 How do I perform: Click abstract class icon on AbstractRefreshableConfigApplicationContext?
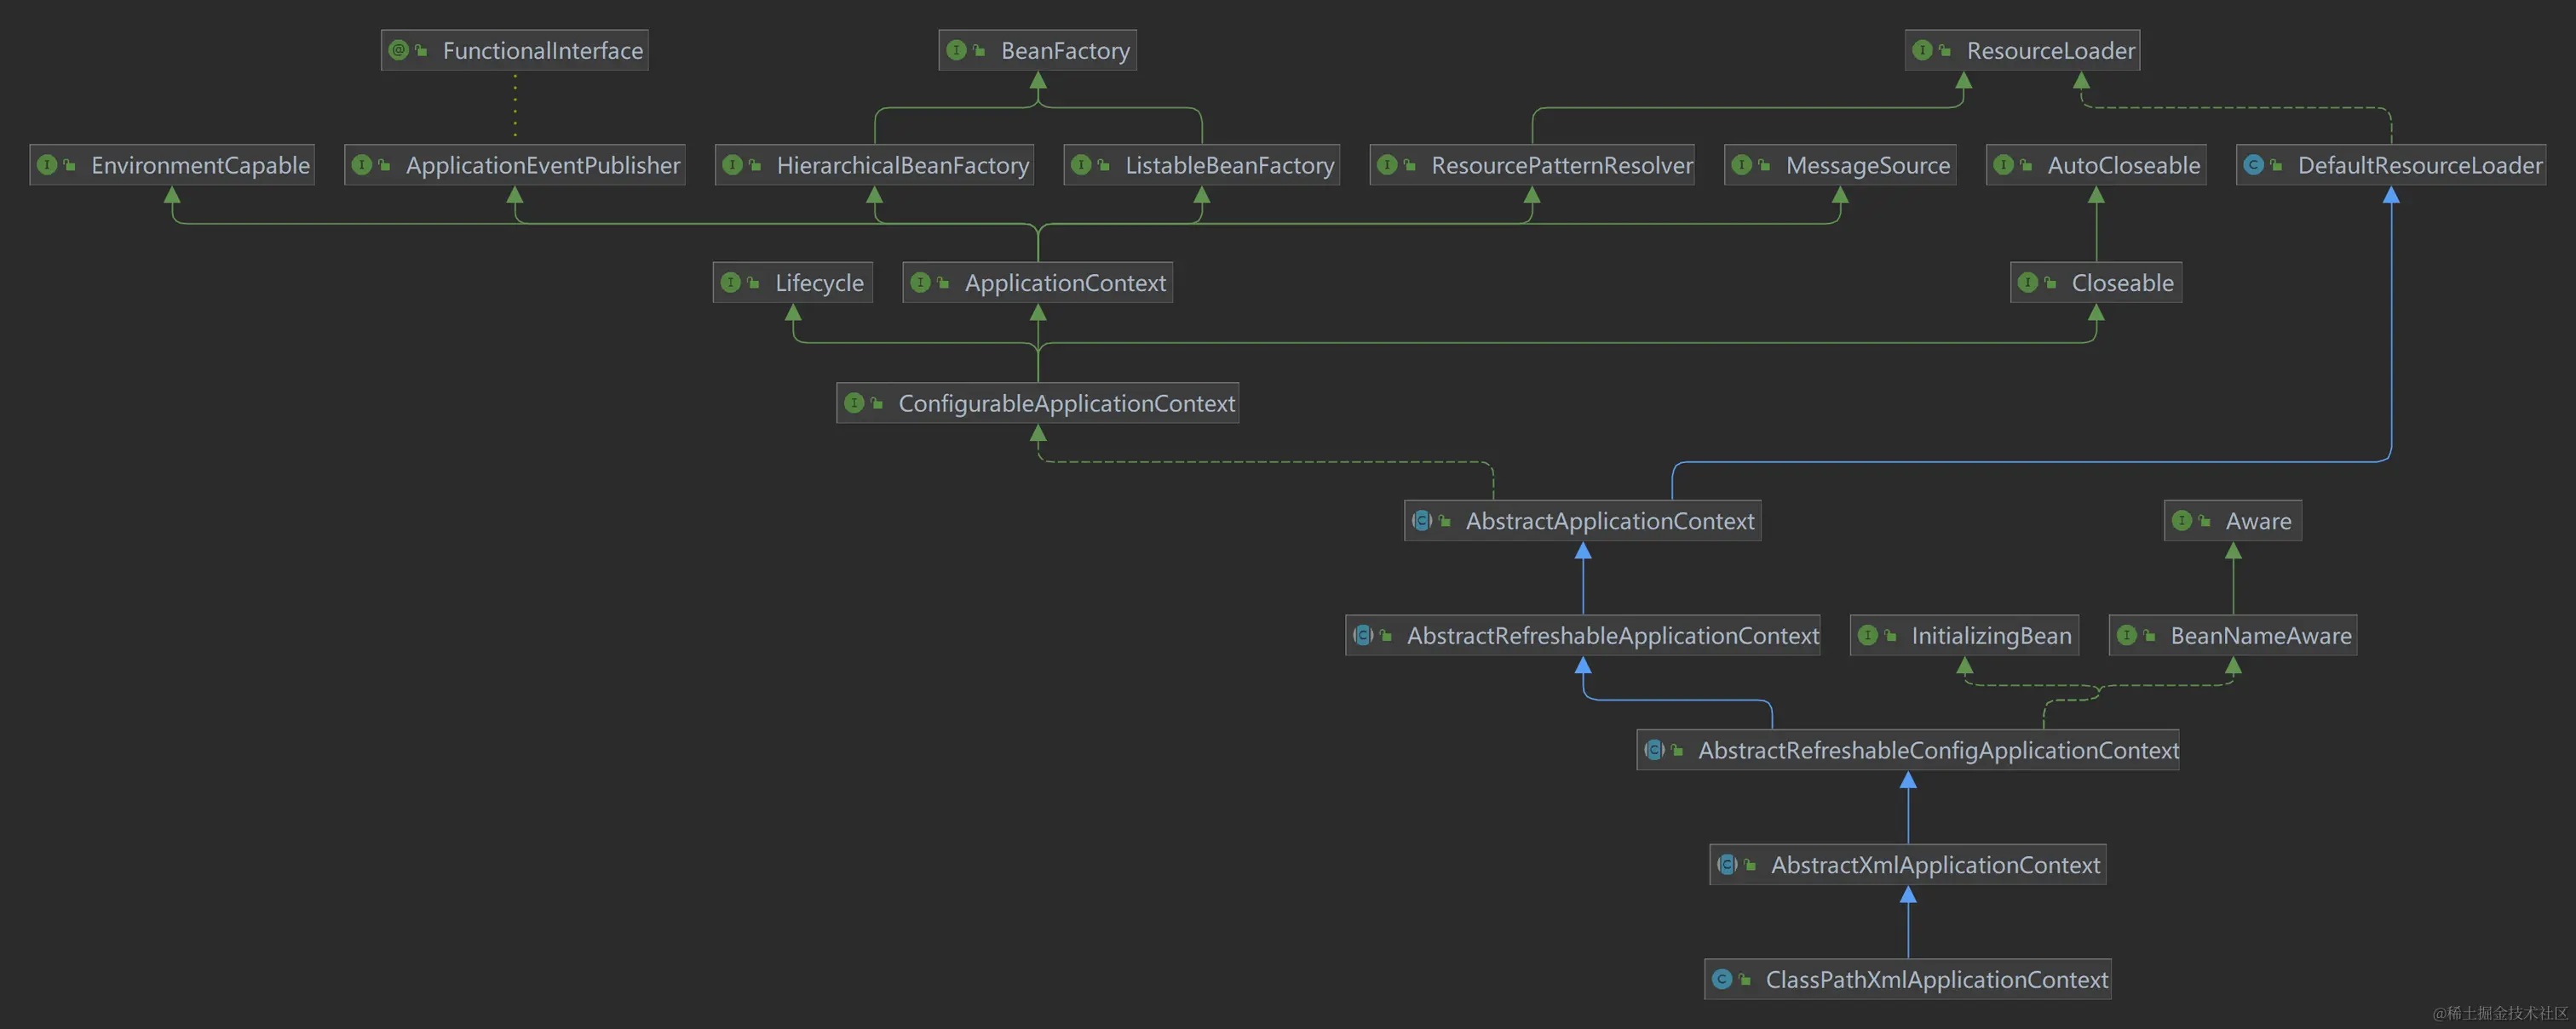point(1654,751)
